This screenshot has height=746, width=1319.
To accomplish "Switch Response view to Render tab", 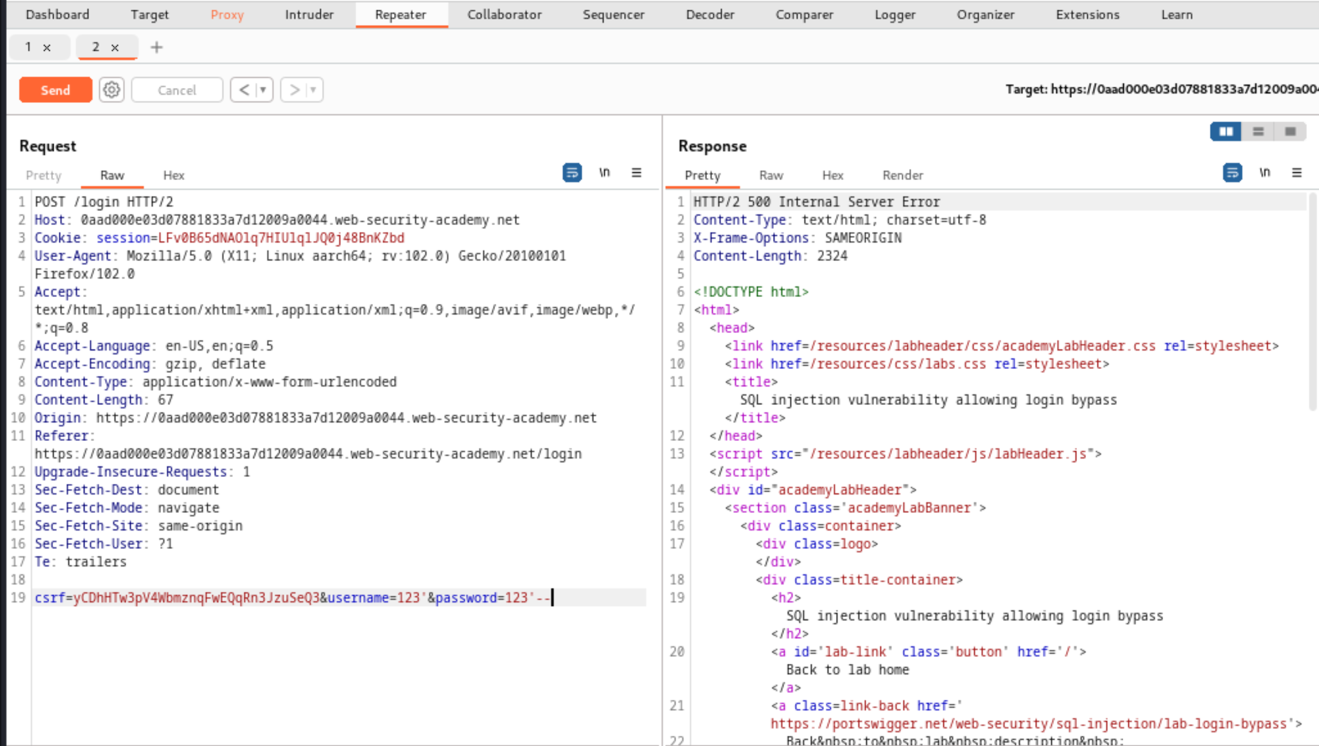I will click(x=902, y=175).
